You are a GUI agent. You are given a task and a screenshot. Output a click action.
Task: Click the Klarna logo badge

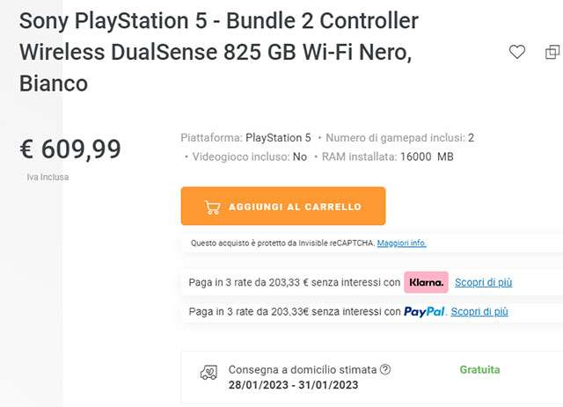pos(426,282)
